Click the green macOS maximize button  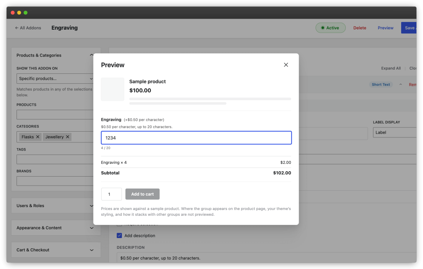click(x=25, y=13)
